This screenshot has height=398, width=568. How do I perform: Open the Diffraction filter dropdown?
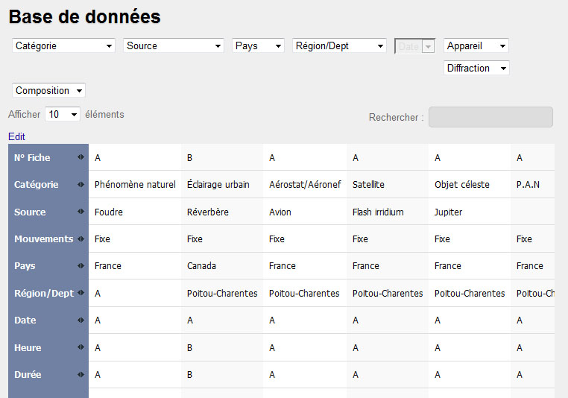[x=476, y=68]
